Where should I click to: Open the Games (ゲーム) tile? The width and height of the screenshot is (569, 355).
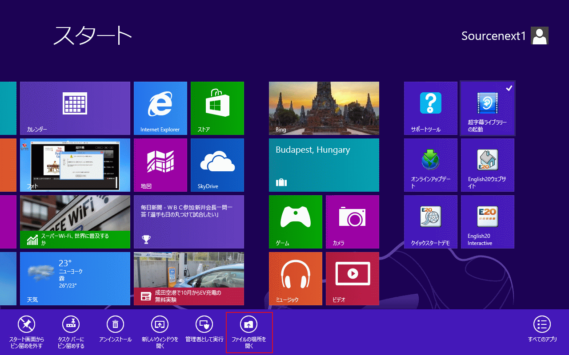[296, 222]
